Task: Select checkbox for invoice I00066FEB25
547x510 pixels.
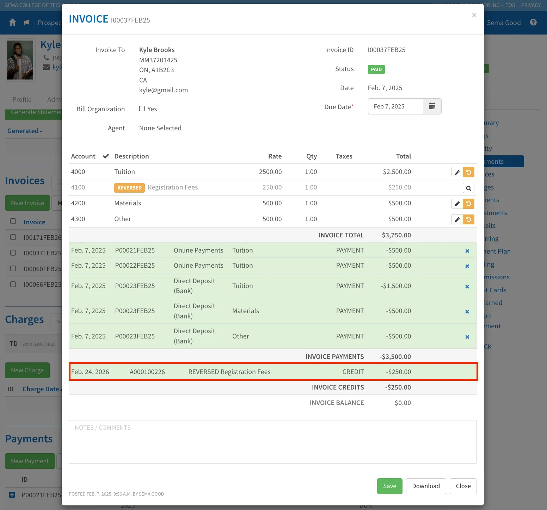Action: click(13, 284)
